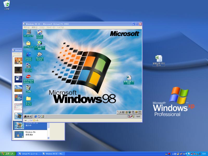Open the 編集 menu in Virtual PC
Image resolution: width=208 pixels, height=156 pixels.
coord(35,27)
